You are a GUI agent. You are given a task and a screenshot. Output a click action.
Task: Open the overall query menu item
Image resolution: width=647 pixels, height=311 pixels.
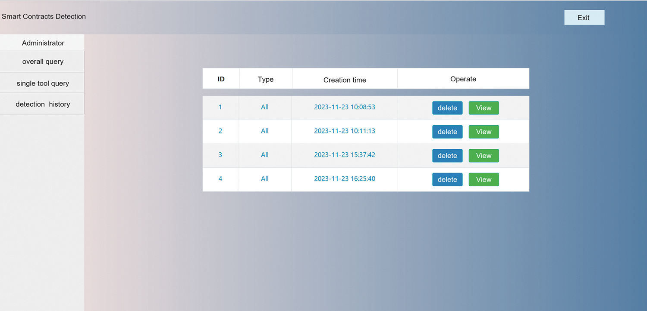(x=42, y=62)
